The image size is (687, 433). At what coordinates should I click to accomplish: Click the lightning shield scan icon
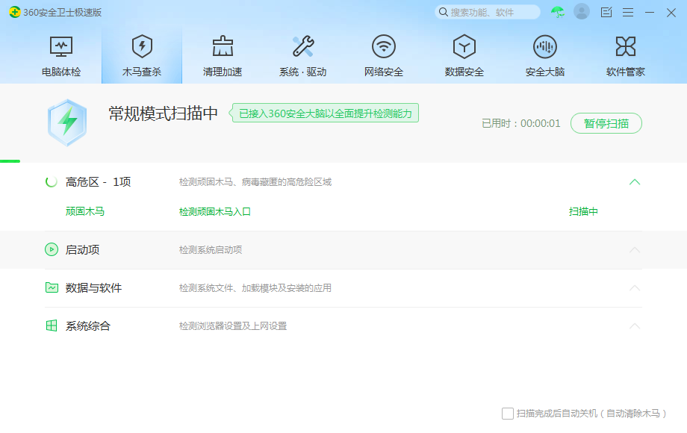pyautogui.click(x=67, y=122)
